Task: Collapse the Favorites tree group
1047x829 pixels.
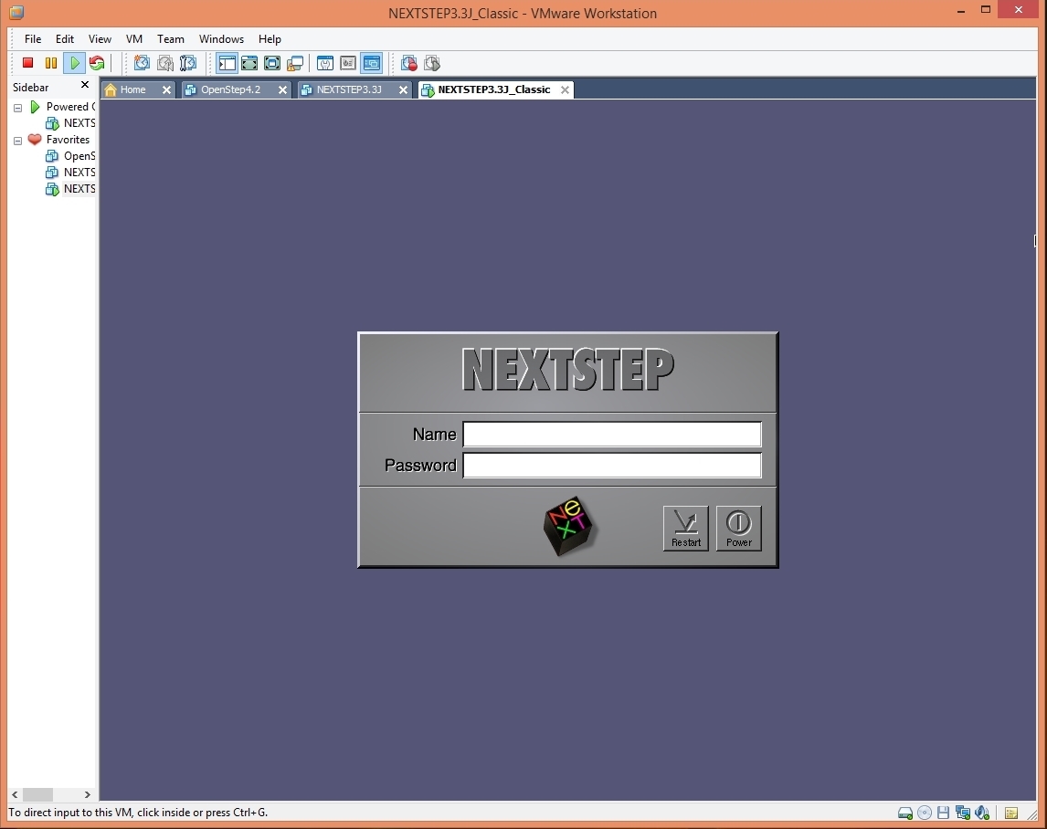Action: coord(18,141)
